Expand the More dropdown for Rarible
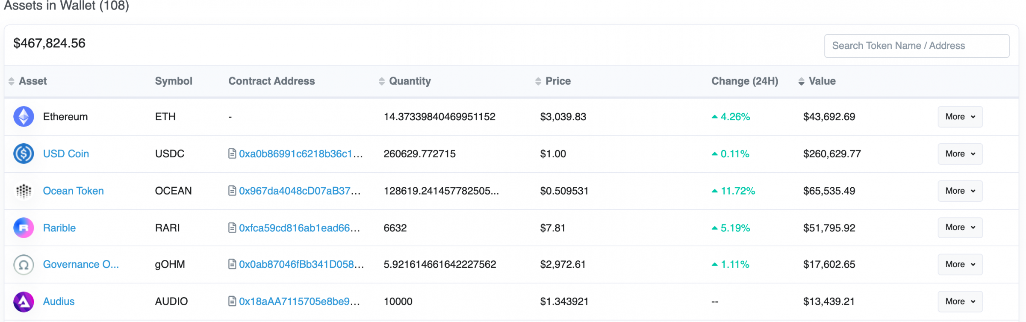1026x322 pixels. [x=960, y=227]
